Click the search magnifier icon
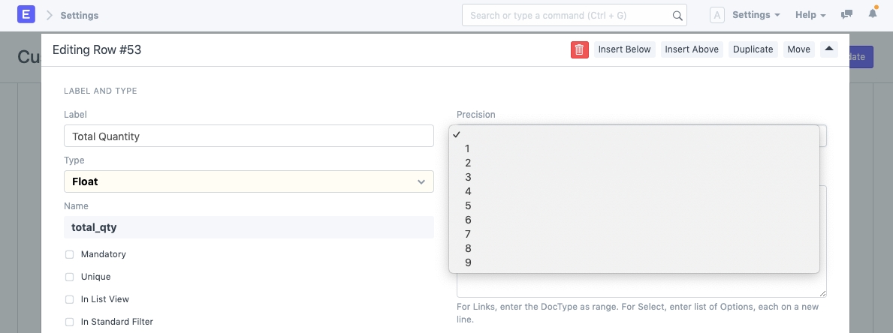This screenshot has height=333, width=893. coord(677,16)
